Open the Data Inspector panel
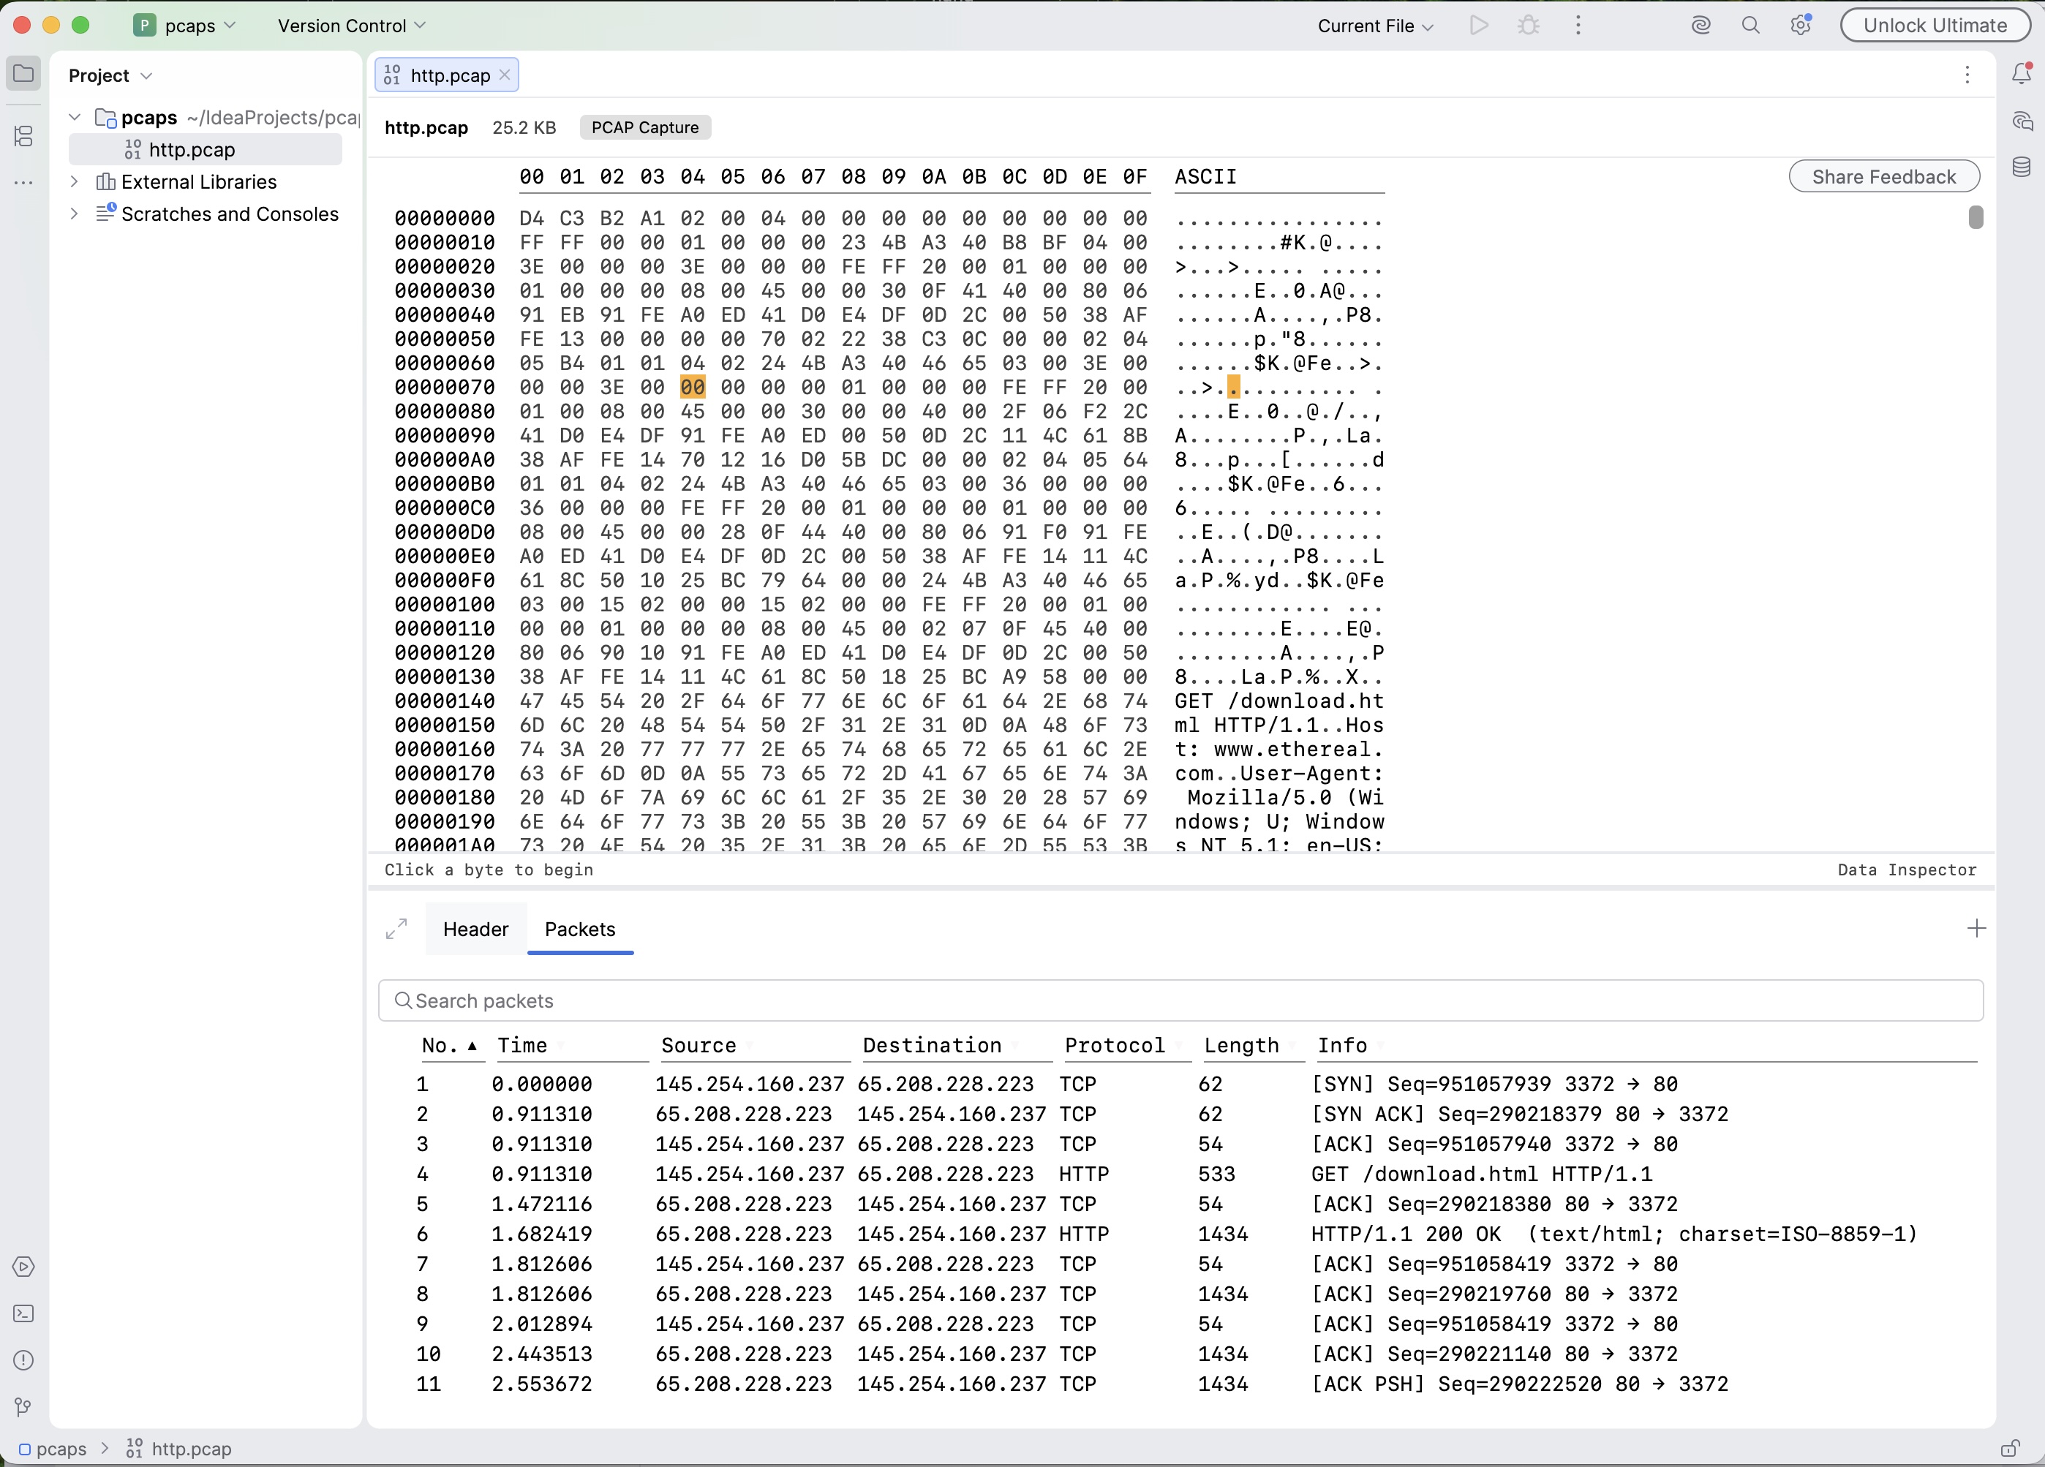Viewport: 2045px width, 1467px height. pos(1907,870)
